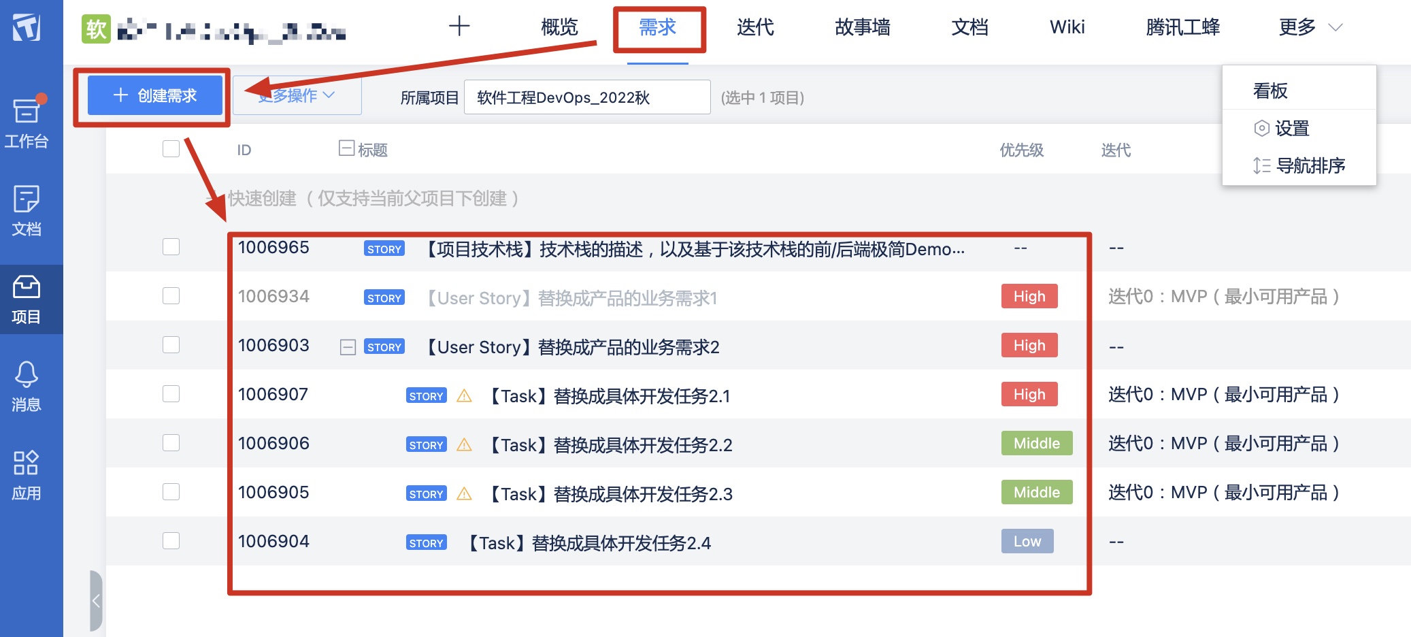The height and width of the screenshot is (637, 1411).
Task: Click the warning icon on task 2.1
Action: [465, 395]
